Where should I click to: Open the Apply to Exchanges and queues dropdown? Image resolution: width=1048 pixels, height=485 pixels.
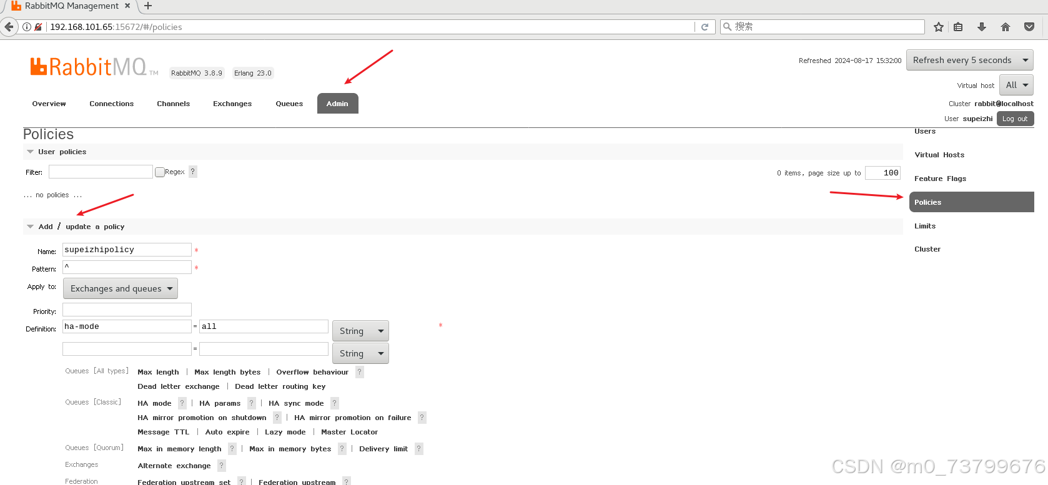coord(121,288)
